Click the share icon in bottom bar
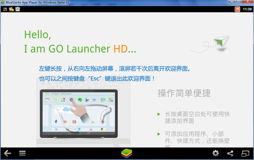This screenshot has width=254, height=160. (230, 153)
